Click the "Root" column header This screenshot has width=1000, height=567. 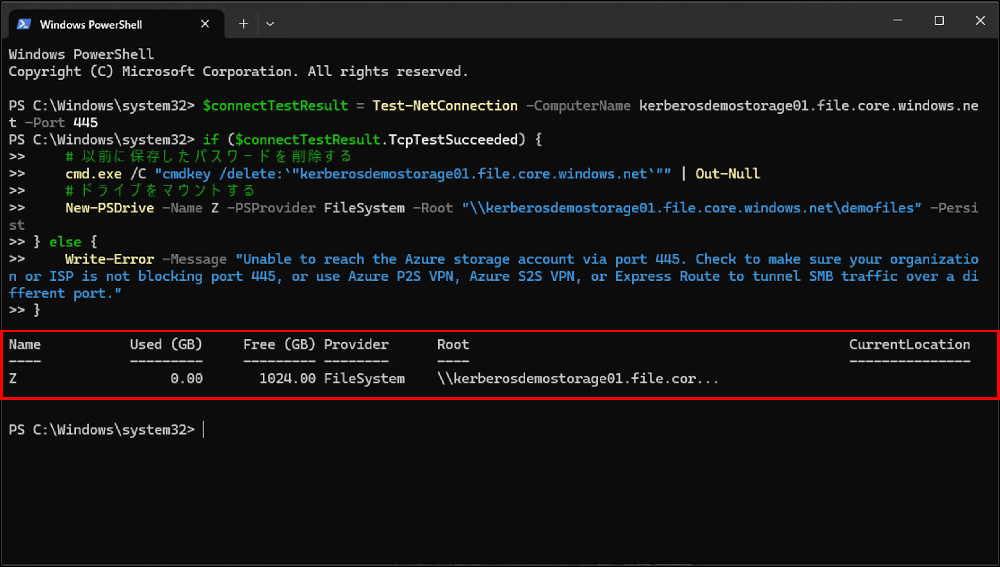click(453, 344)
